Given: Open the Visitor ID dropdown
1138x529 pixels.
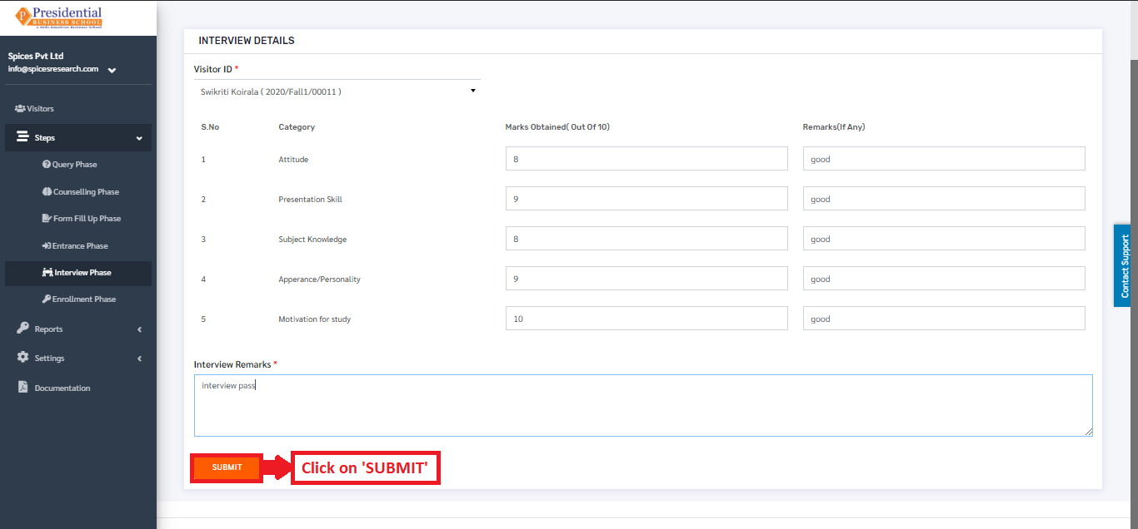Looking at the screenshot, I should pyautogui.click(x=337, y=91).
